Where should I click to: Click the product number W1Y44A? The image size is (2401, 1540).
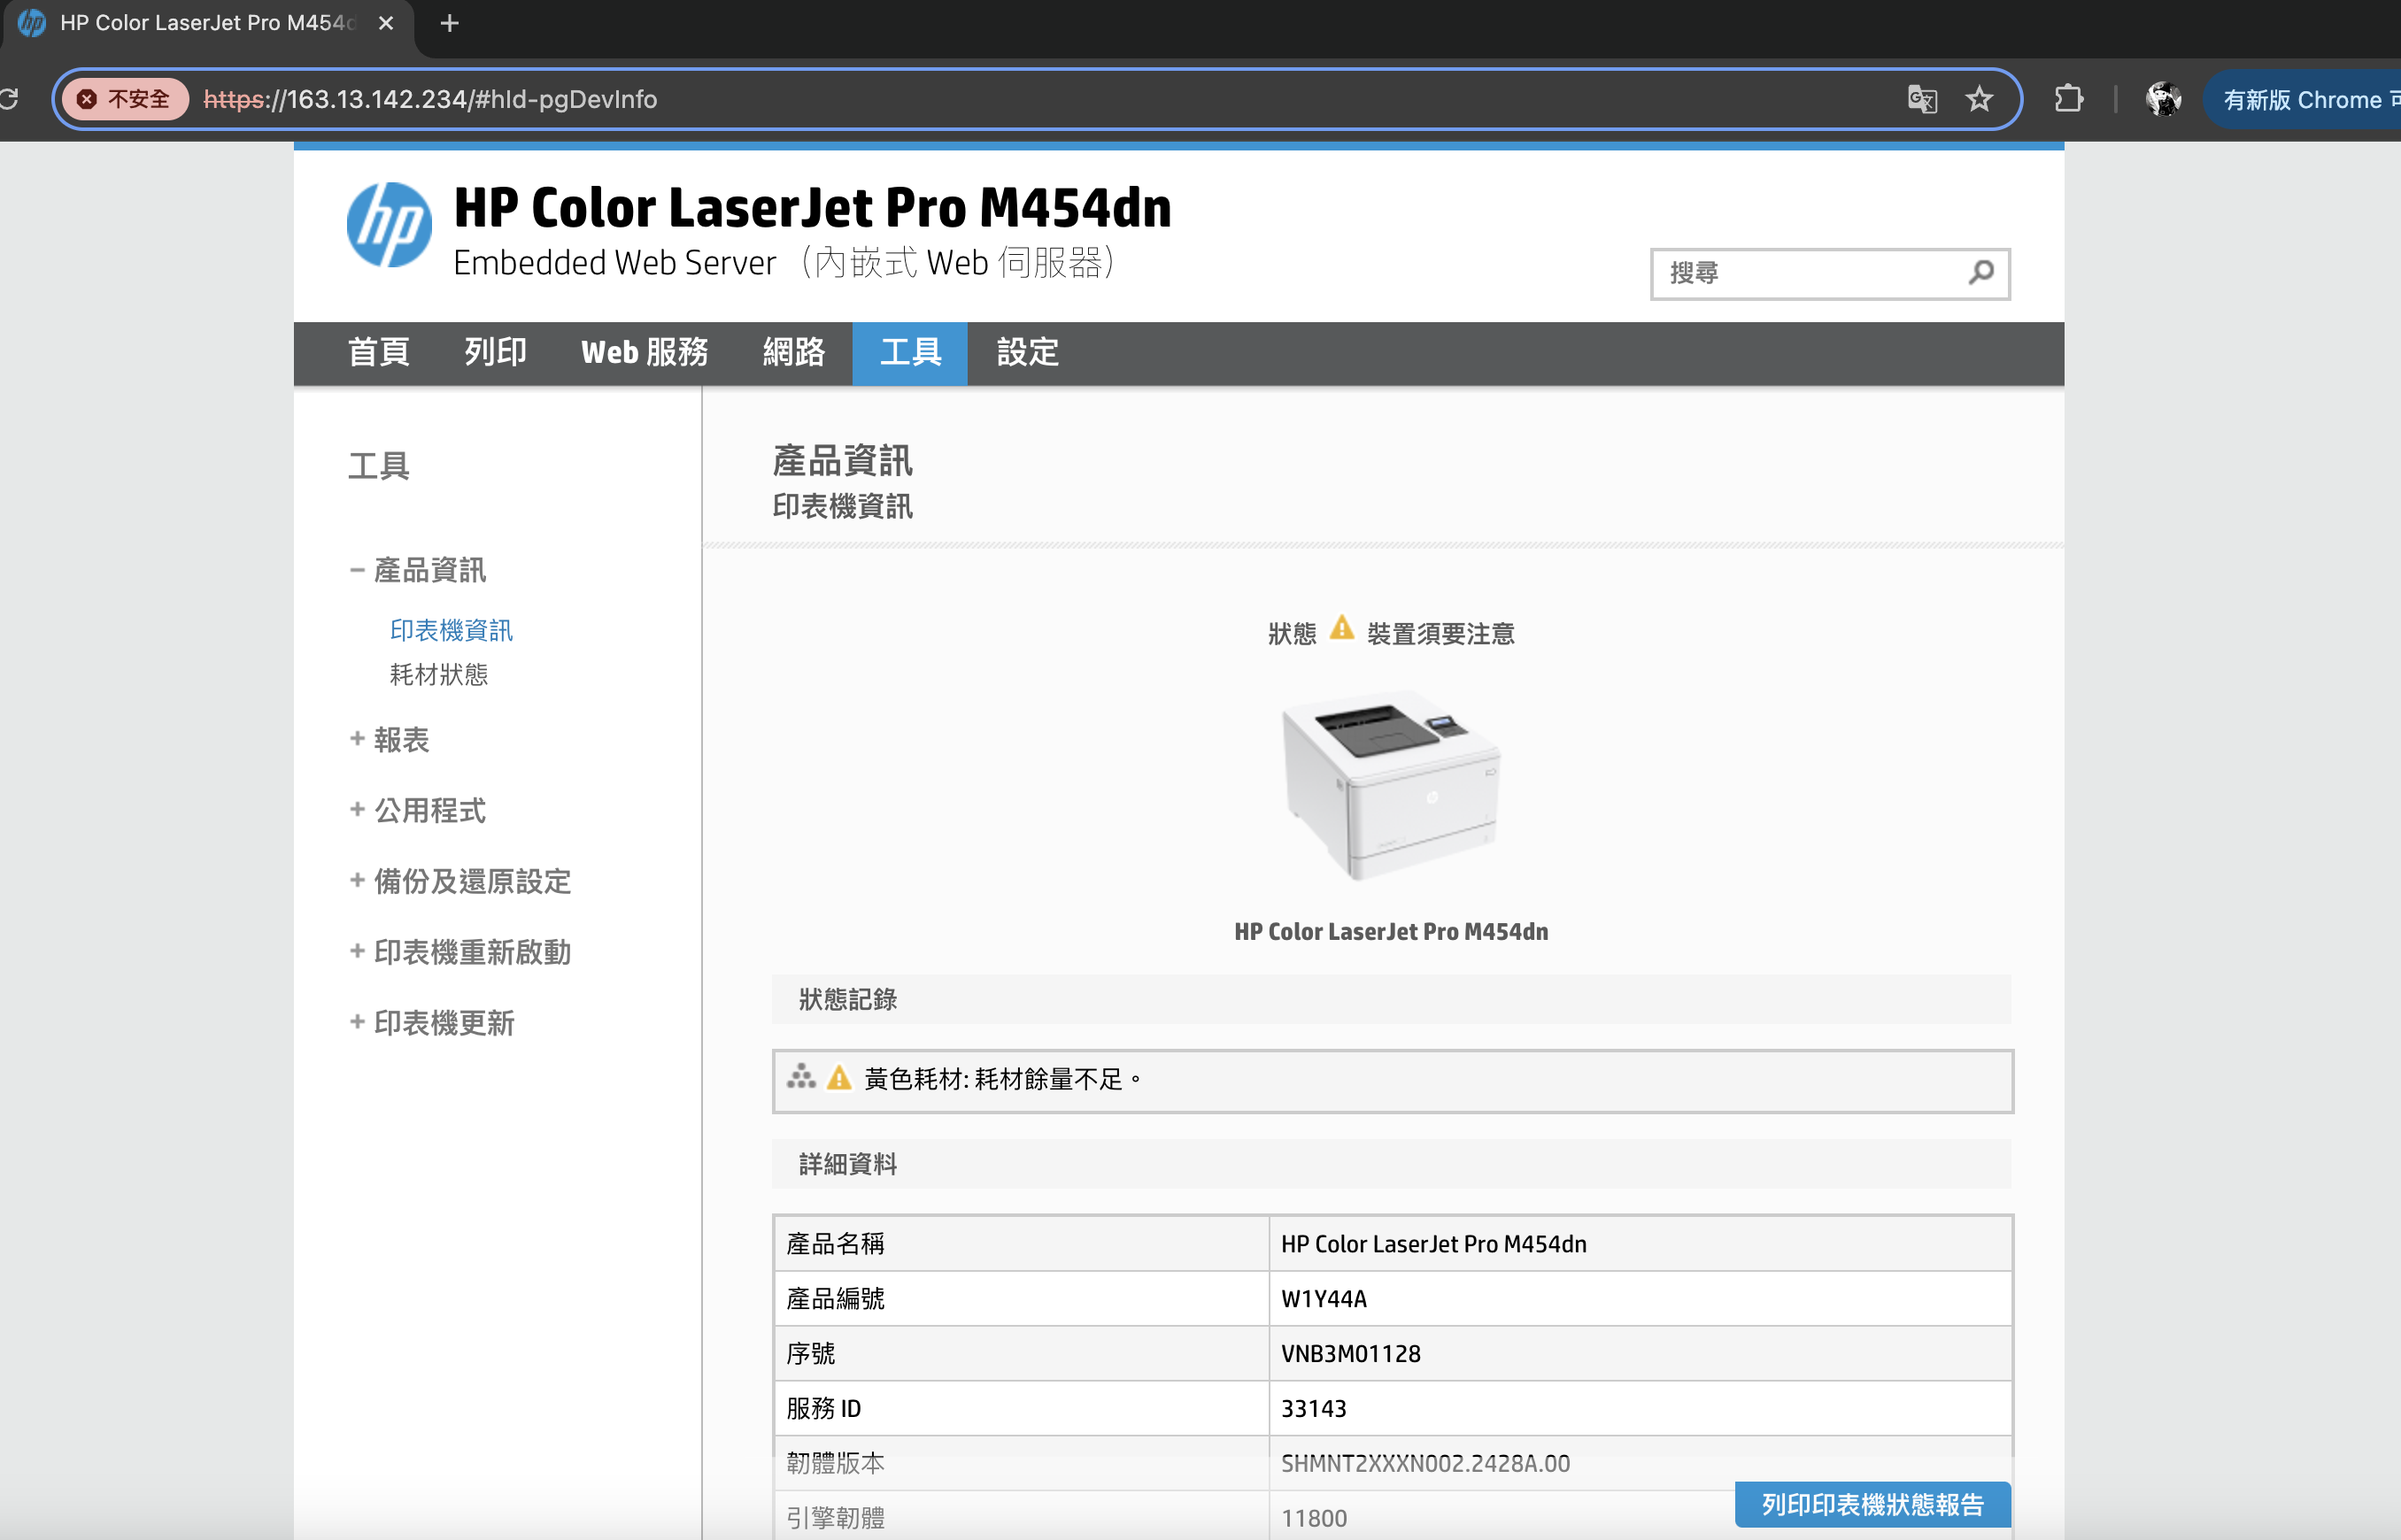click(1324, 1298)
